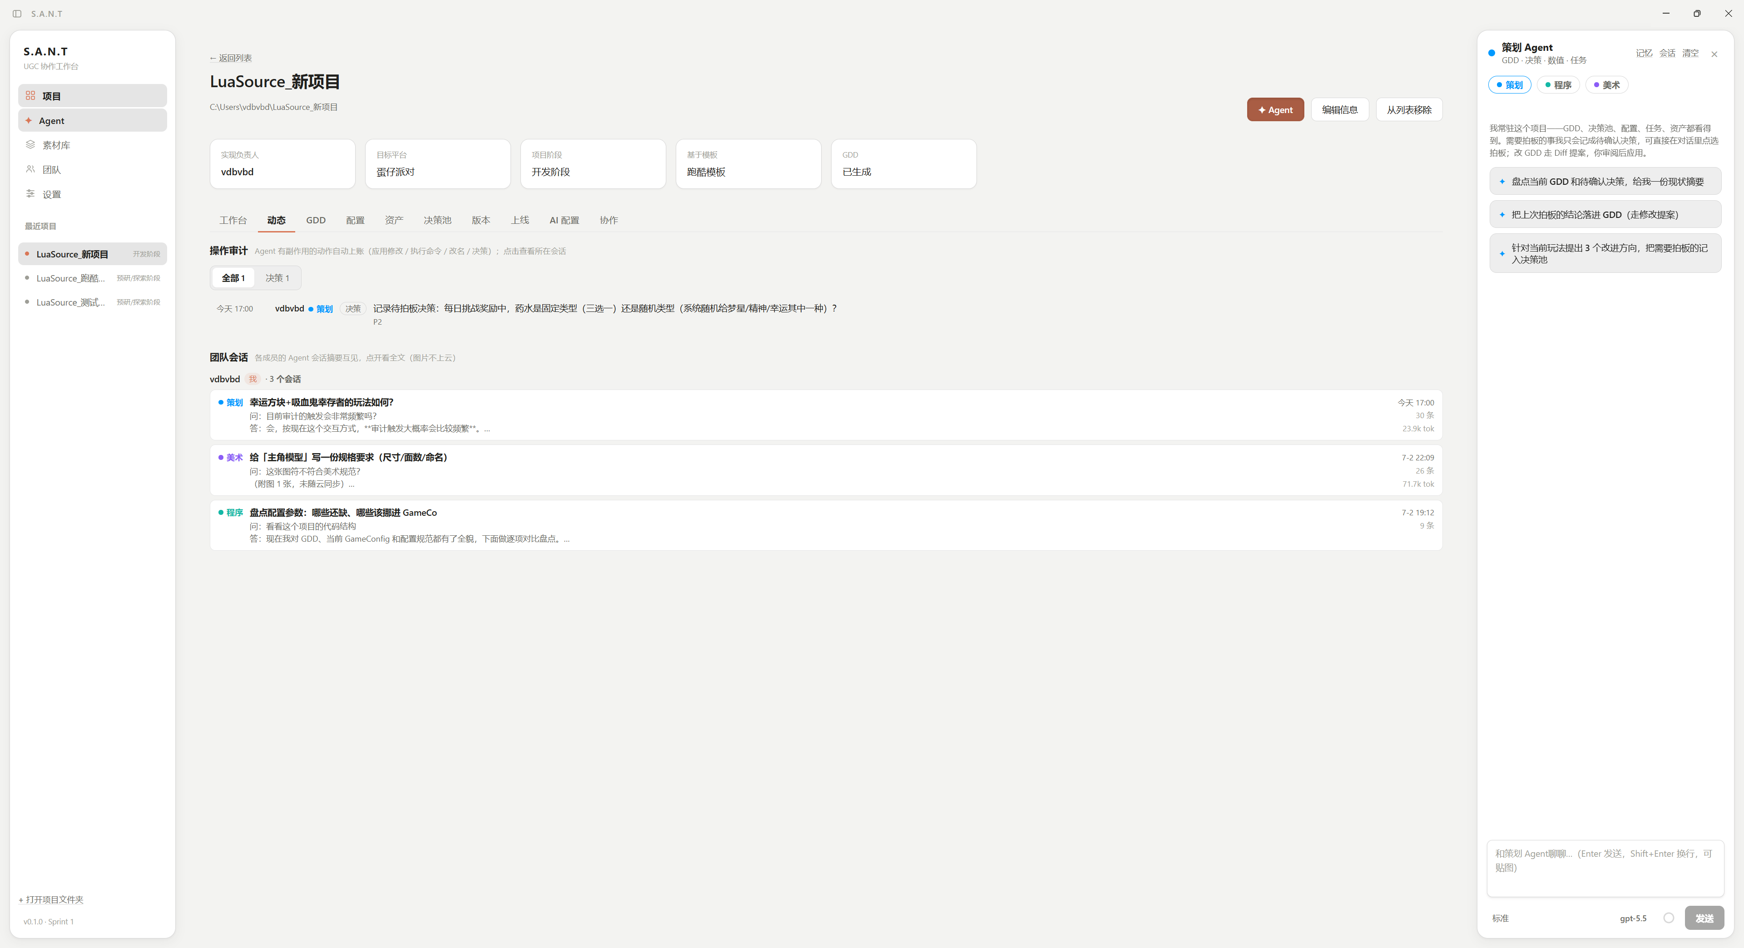Viewport: 1744px width, 948px height.
Task: Open session 给「主角模型」写一份规格要求
Action: point(825,469)
